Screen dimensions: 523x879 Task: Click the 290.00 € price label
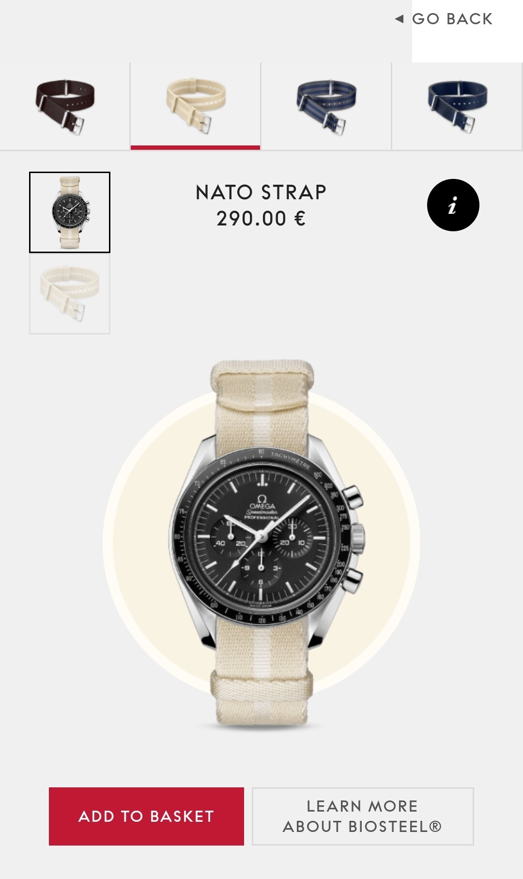click(261, 219)
